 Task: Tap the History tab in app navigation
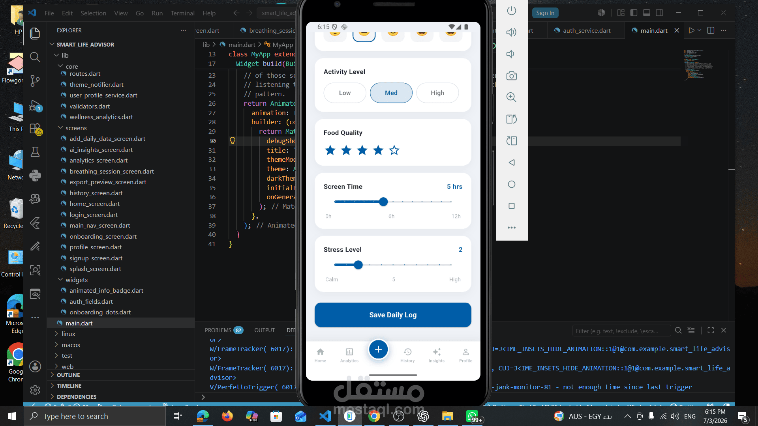407,355
